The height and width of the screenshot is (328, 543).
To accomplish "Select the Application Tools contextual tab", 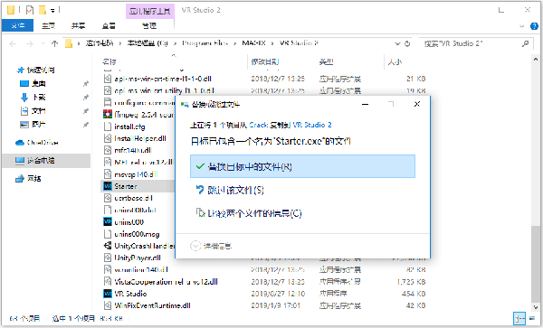I will tap(150, 11).
